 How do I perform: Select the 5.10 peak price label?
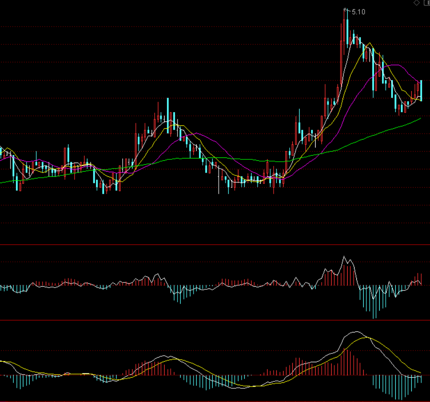359,12
